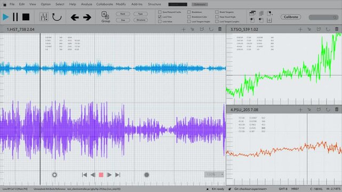
Task: Delete the 4.PSU_203 panel via trash icon
Action: coord(337,109)
